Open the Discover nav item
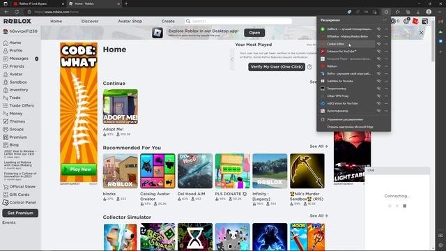This screenshot has height=251, width=446. 90,21
